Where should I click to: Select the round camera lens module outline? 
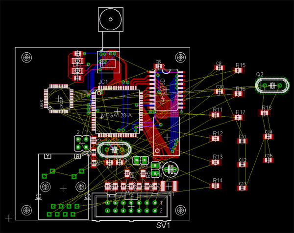coord(111,19)
